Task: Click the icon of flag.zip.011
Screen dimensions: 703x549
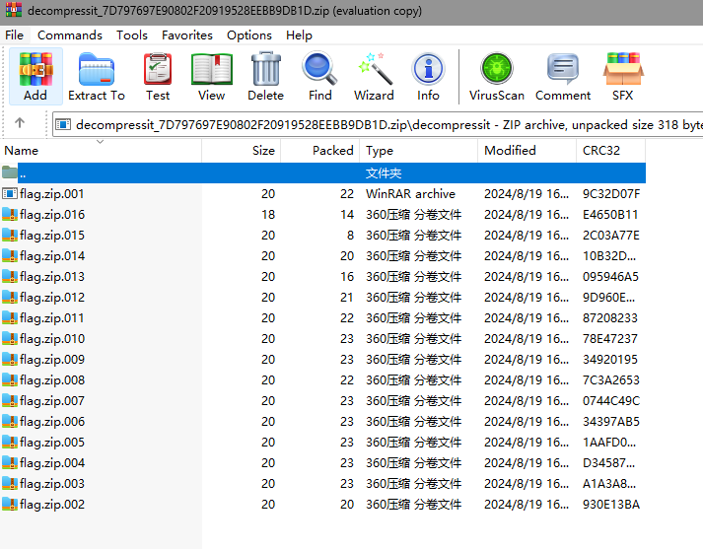Action: click(10, 317)
